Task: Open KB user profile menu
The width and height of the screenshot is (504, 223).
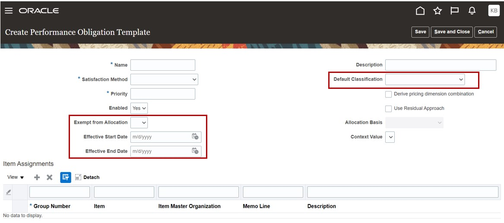Action: 494,11
